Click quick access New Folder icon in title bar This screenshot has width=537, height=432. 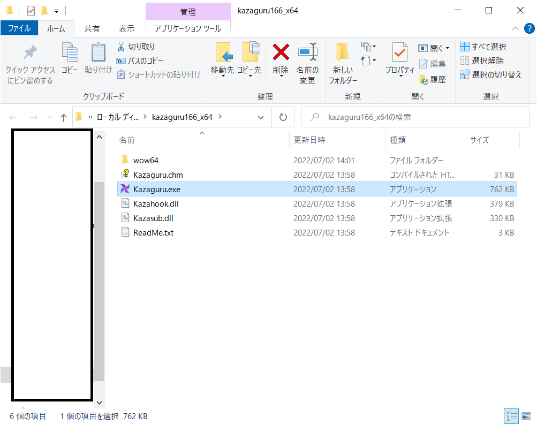pos(44,11)
